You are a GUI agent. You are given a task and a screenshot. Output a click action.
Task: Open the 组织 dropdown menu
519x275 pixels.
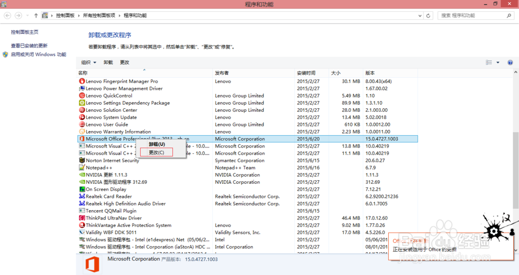[x=89, y=62]
